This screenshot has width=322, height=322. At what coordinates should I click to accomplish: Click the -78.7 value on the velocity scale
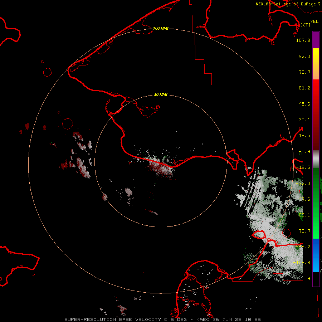point(303,231)
